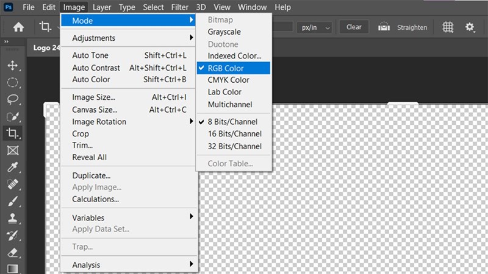Open the px/in units dropdown
Screen dimensions: 488x274
(x=314, y=27)
